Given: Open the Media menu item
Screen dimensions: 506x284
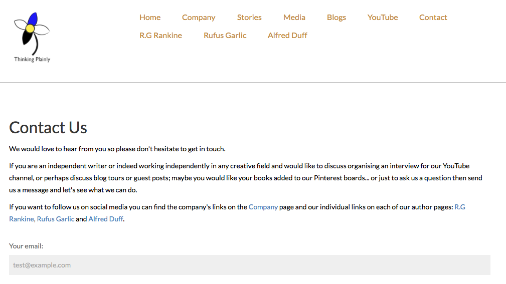Looking at the screenshot, I should pos(294,17).
